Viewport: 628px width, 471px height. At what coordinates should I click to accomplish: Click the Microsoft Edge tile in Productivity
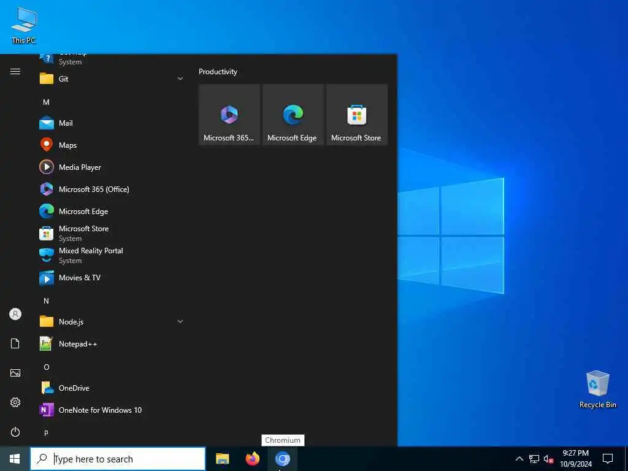293,115
